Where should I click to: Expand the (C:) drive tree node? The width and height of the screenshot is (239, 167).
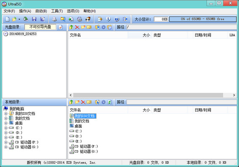click(x=6, y=128)
